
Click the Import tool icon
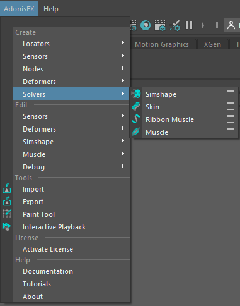point(7,188)
